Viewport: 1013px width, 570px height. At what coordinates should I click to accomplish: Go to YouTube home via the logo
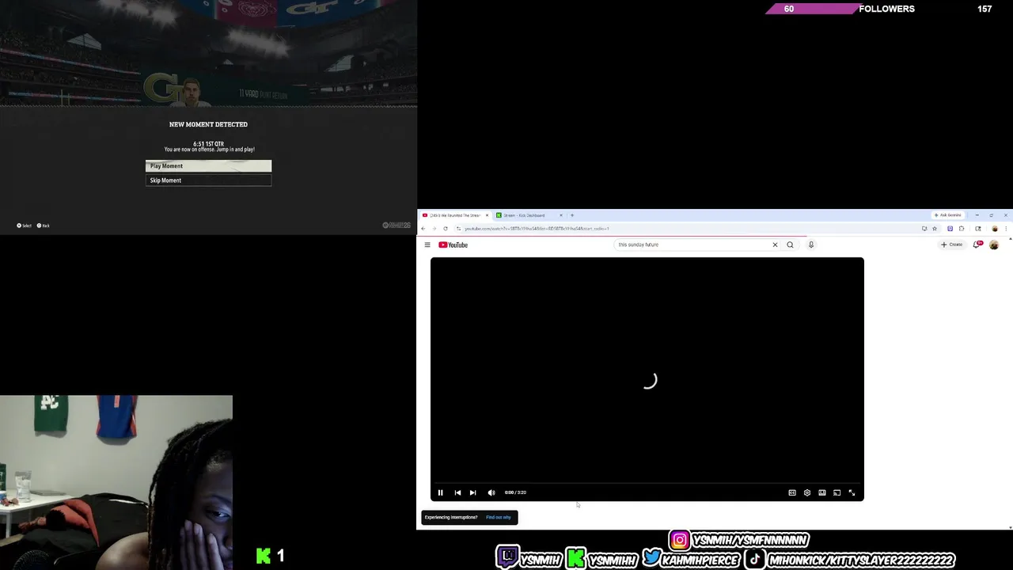click(453, 245)
